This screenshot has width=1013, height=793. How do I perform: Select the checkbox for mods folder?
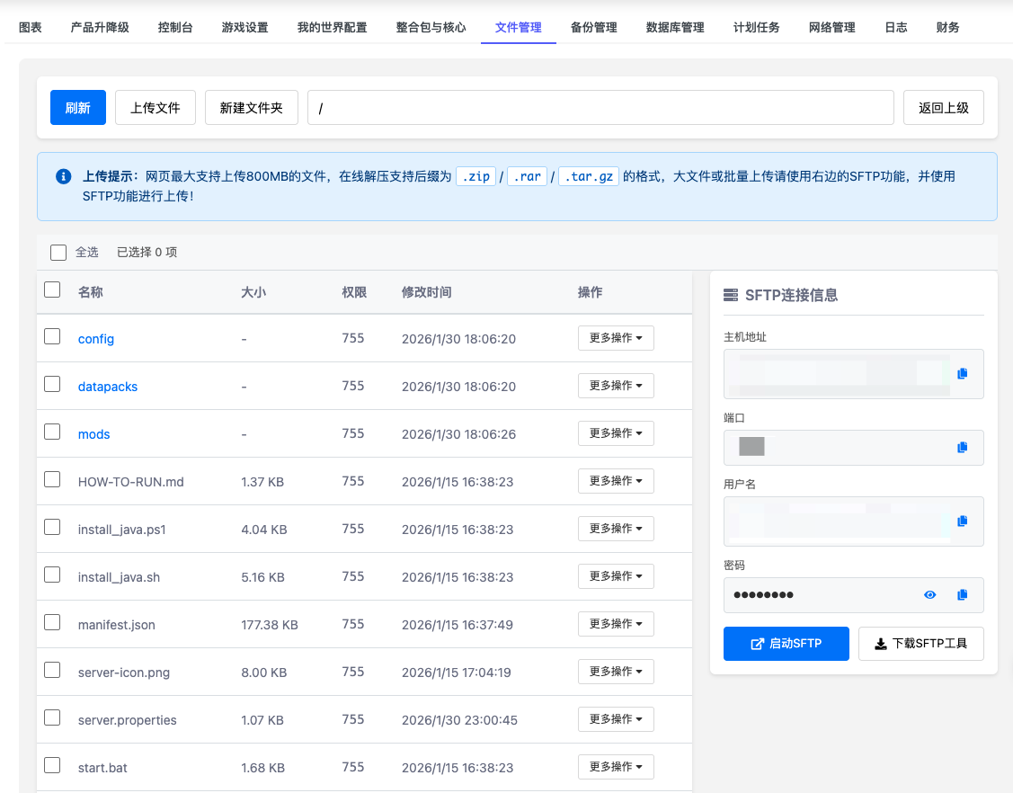coord(51,432)
